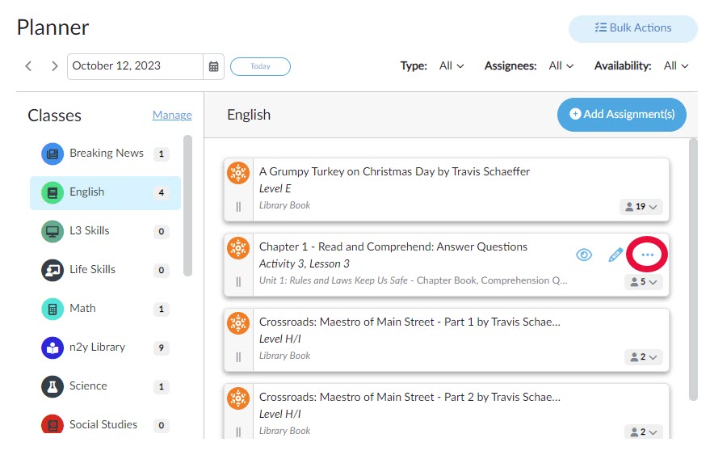Click orange icon of Chapter 1 assignment
Screen dimensions: 710x455
coord(238,248)
